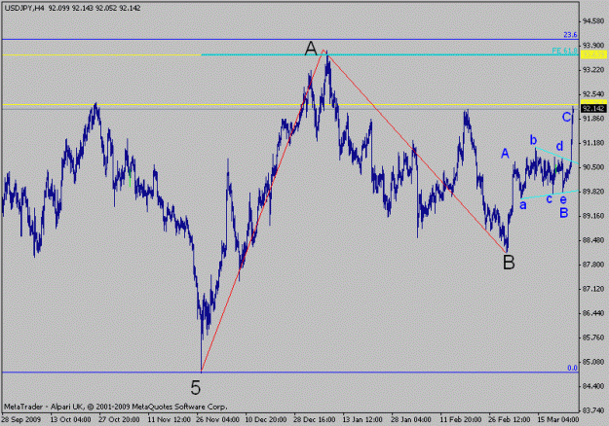Click the '13 Jan 12:00' date label
The height and width of the screenshot is (426, 609).
point(362,419)
